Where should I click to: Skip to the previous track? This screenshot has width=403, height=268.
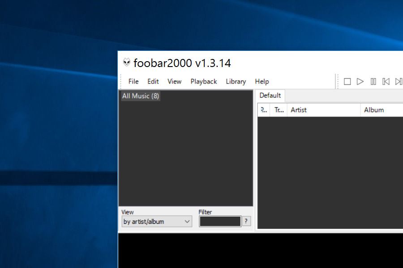click(x=386, y=81)
